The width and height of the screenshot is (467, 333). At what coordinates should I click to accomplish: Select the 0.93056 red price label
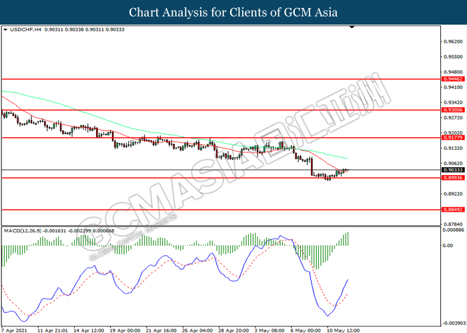tap(453, 110)
